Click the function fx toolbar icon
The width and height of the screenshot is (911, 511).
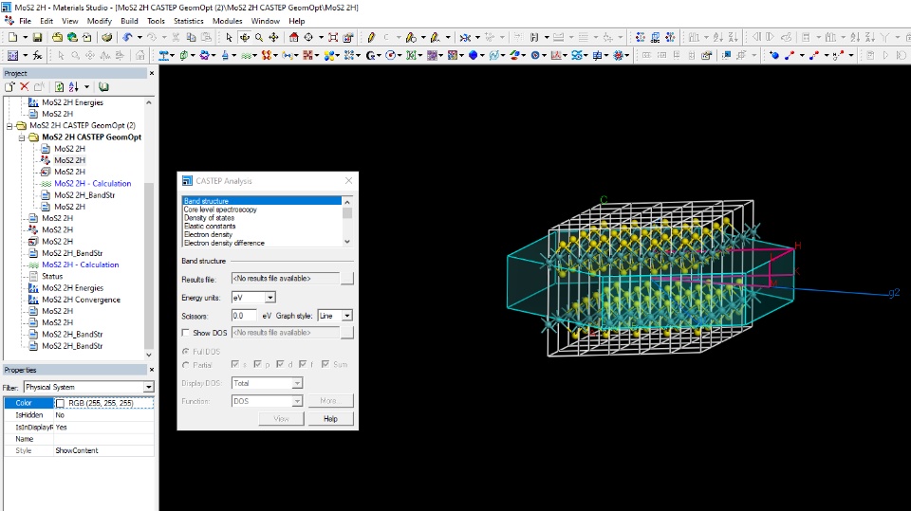pos(37,55)
